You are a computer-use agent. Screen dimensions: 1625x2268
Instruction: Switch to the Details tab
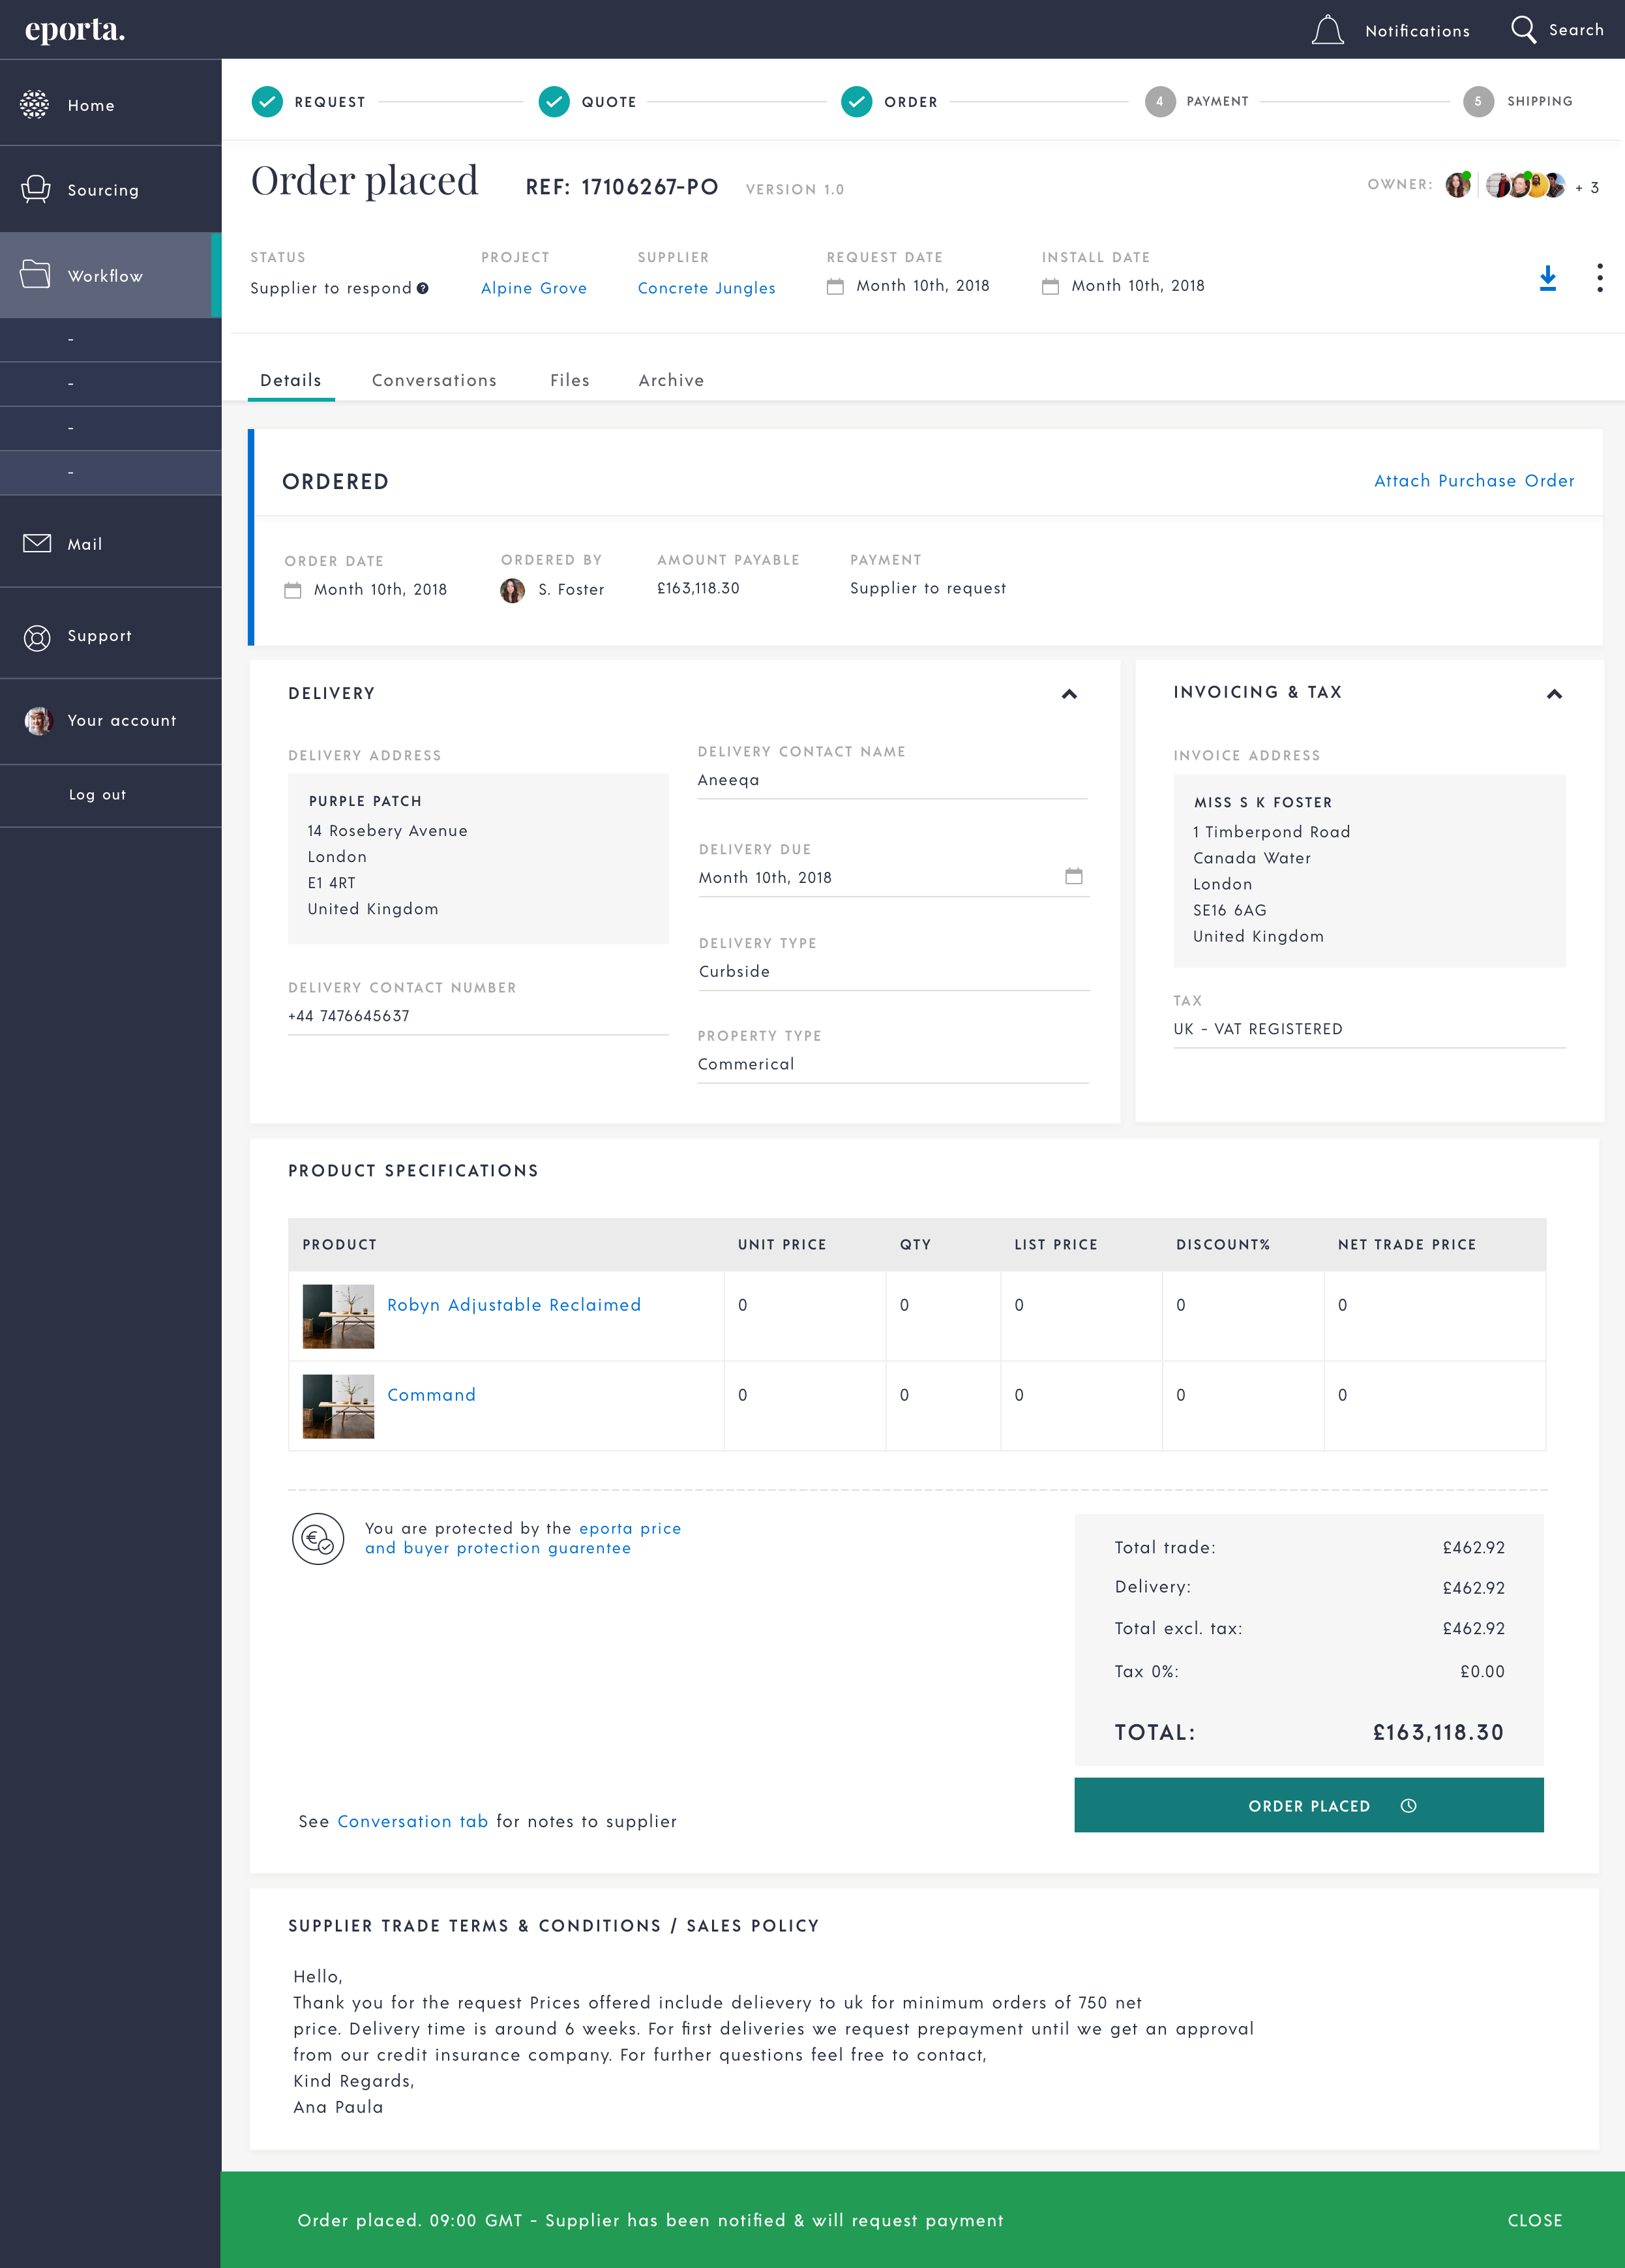tap(291, 380)
